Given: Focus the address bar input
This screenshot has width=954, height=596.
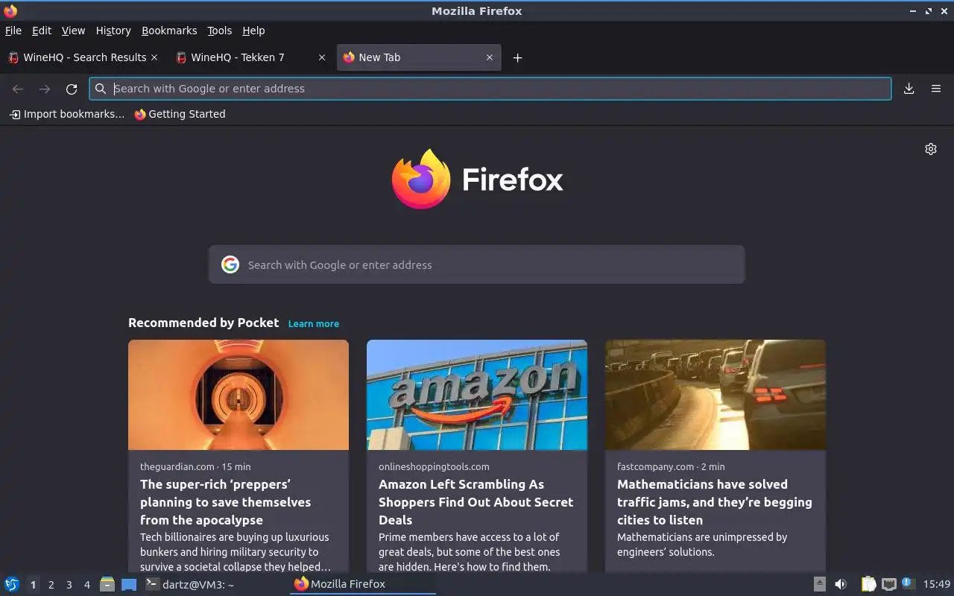Looking at the screenshot, I should tap(490, 89).
